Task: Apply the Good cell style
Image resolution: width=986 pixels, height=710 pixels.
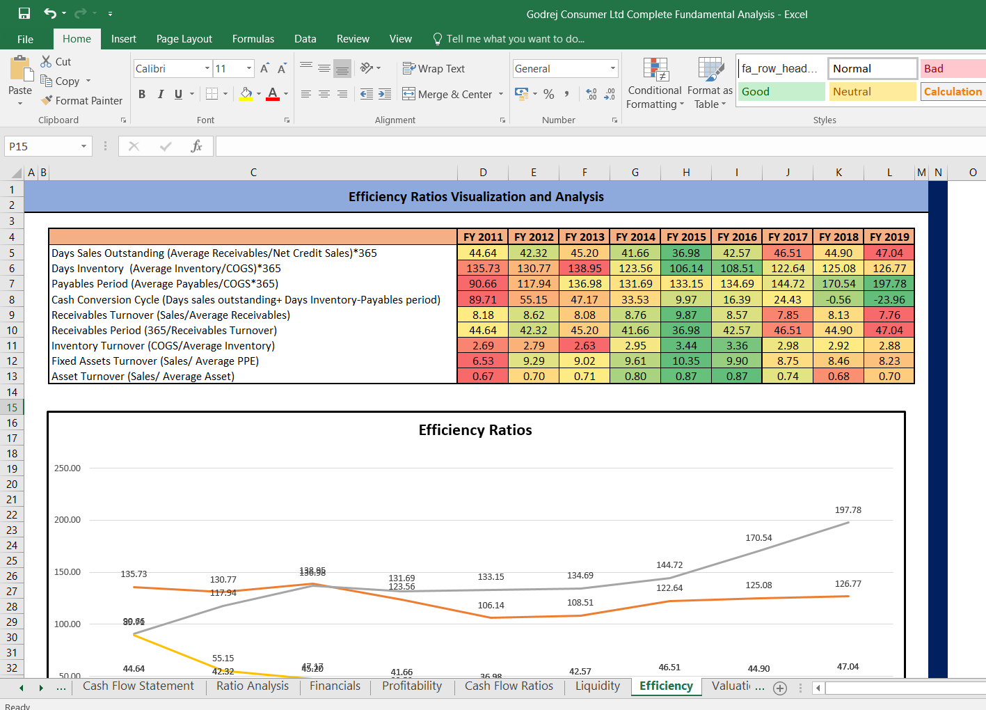Action: (781, 91)
